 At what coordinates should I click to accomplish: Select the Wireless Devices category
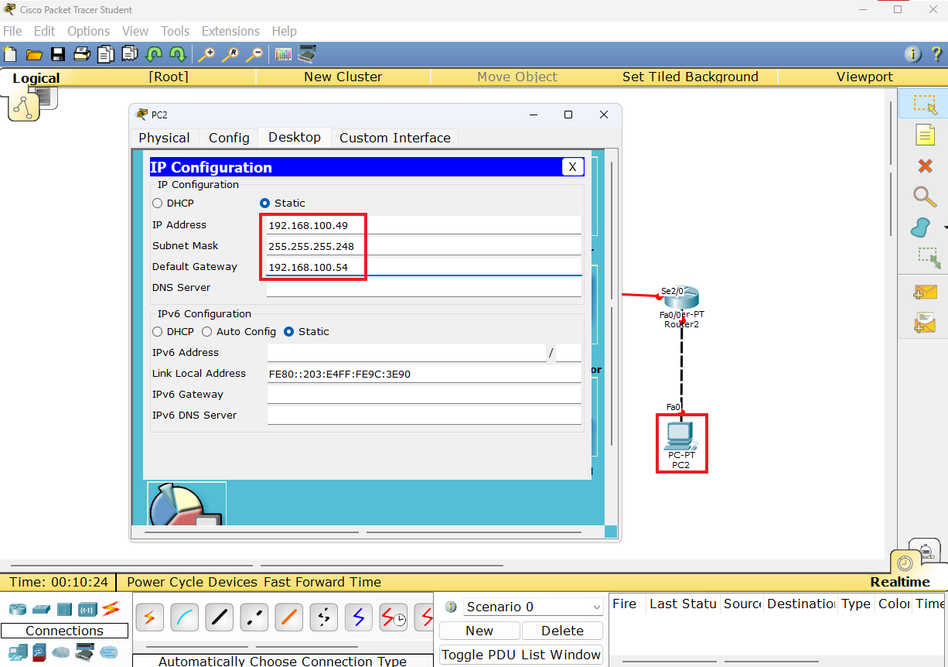pyautogui.click(x=87, y=609)
